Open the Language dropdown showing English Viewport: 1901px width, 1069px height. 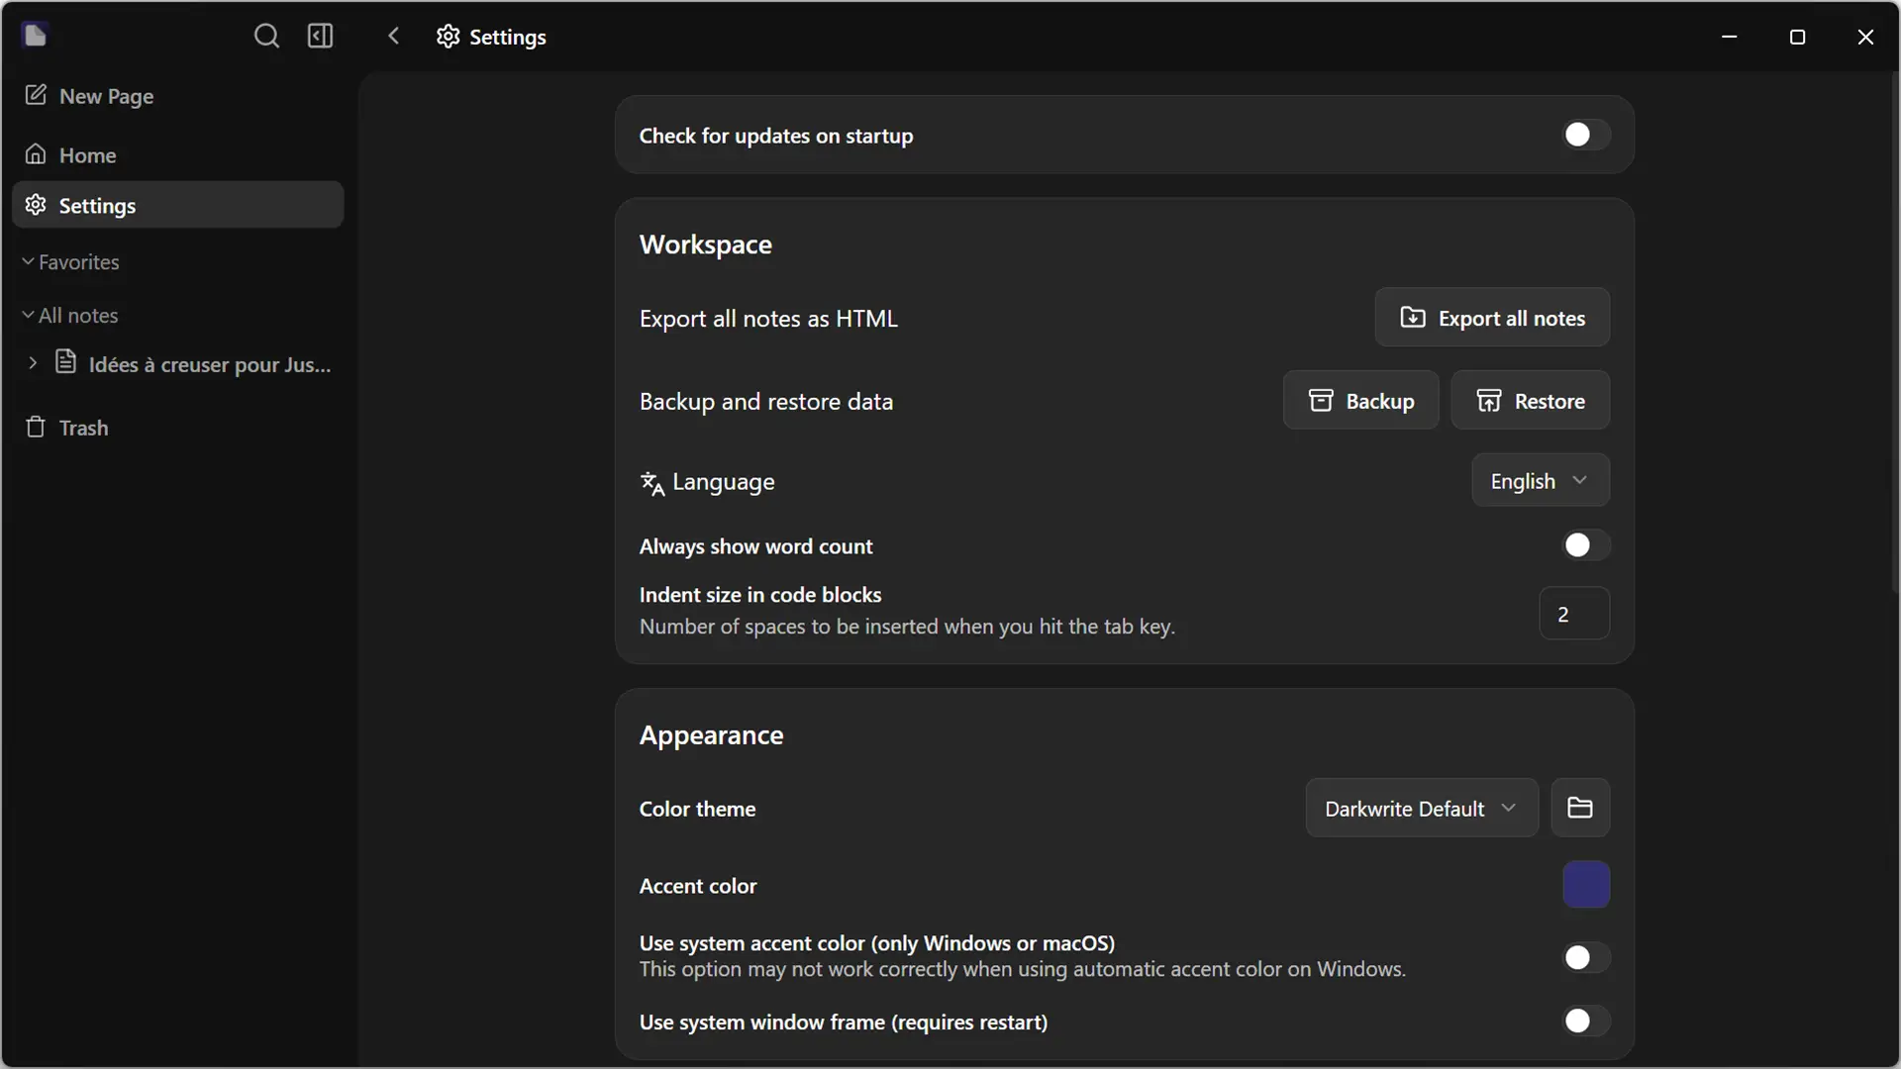pyautogui.click(x=1541, y=481)
